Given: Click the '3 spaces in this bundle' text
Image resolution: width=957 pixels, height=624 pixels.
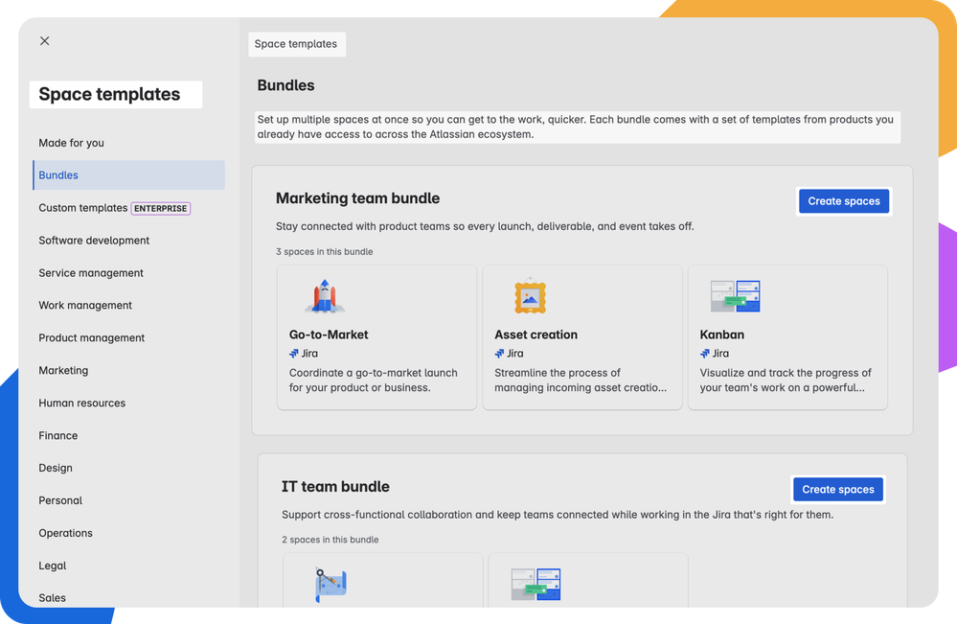Looking at the screenshot, I should (x=324, y=251).
